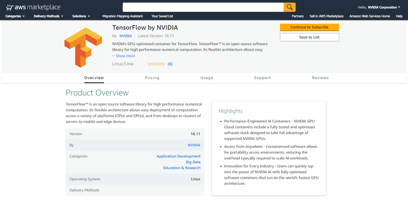Switch to the Pricing tab

[x=152, y=78]
